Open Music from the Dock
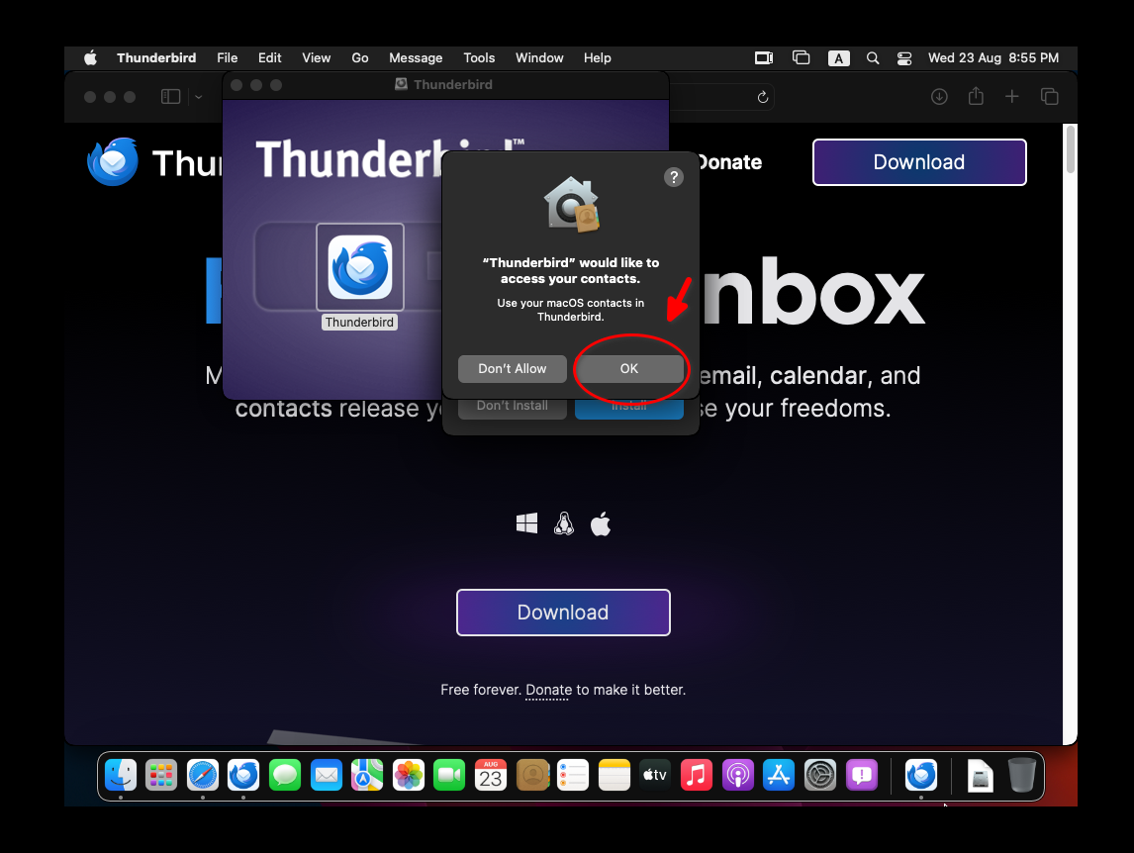 pos(697,776)
